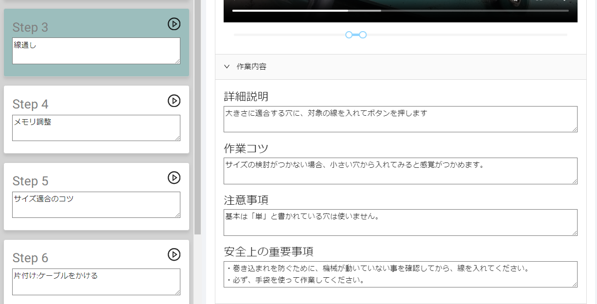Collapse section using the 作業内容 chevron
This screenshot has width=597, height=304.
(227, 67)
